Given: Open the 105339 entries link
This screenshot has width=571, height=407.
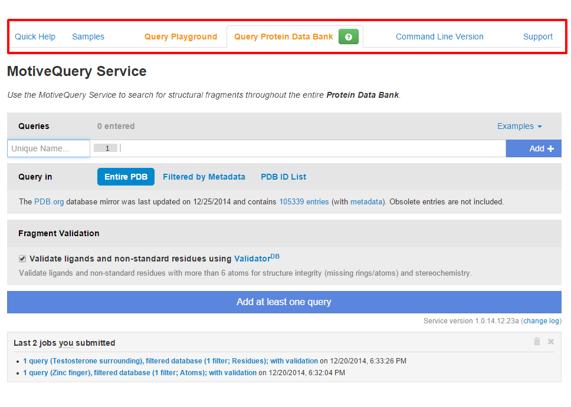Looking at the screenshot, I should [304, 202].
